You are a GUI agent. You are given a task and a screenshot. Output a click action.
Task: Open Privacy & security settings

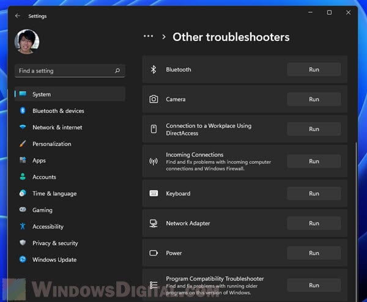pos(55,243)
